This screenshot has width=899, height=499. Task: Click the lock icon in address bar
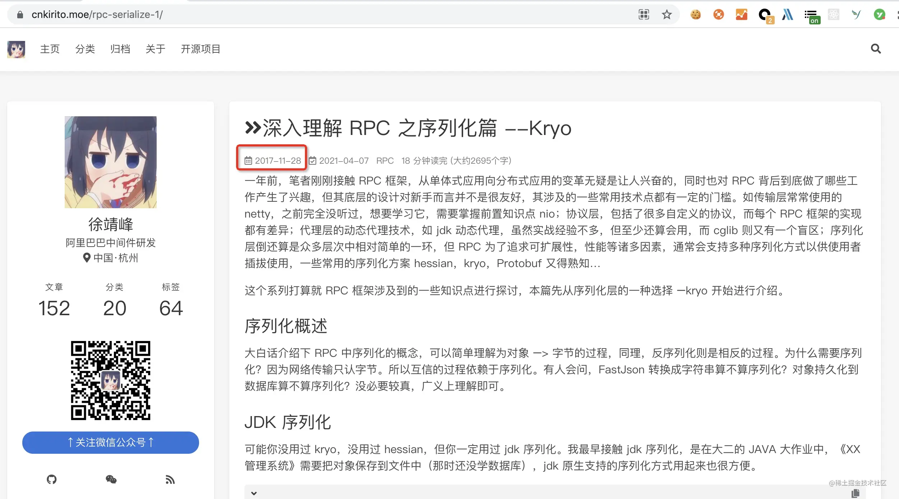20,15
